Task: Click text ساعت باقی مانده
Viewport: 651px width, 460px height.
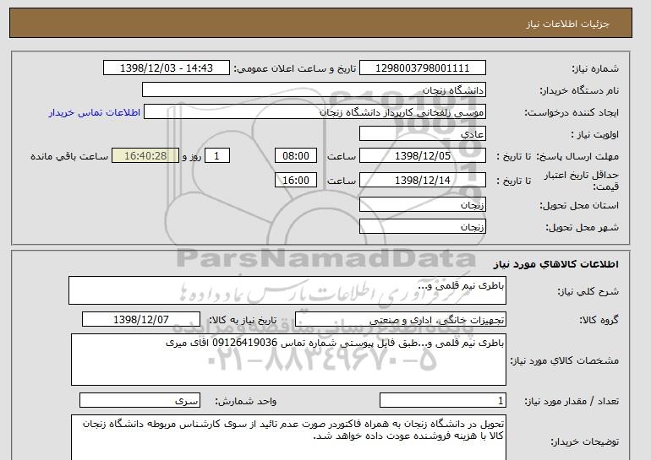Action: tap(69, 156)
